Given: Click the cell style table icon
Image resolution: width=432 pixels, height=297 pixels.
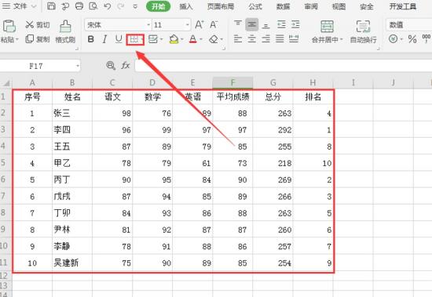Looking at the screenshot, I should [153, 39].
